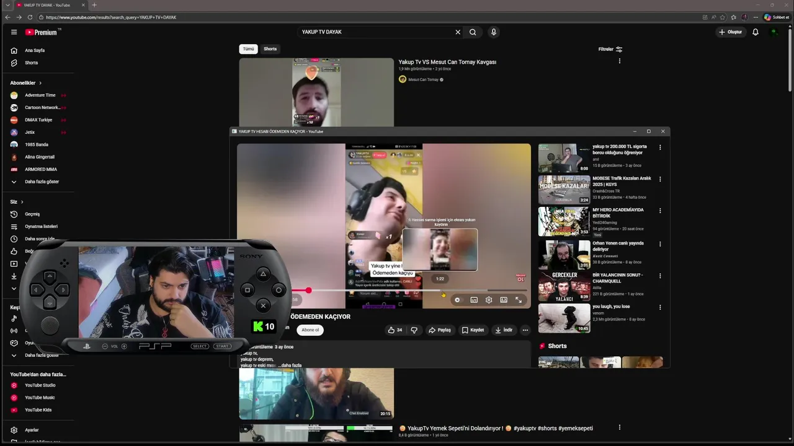Open options for YakupTv Yemek Sepeti video

click(619, 427)
